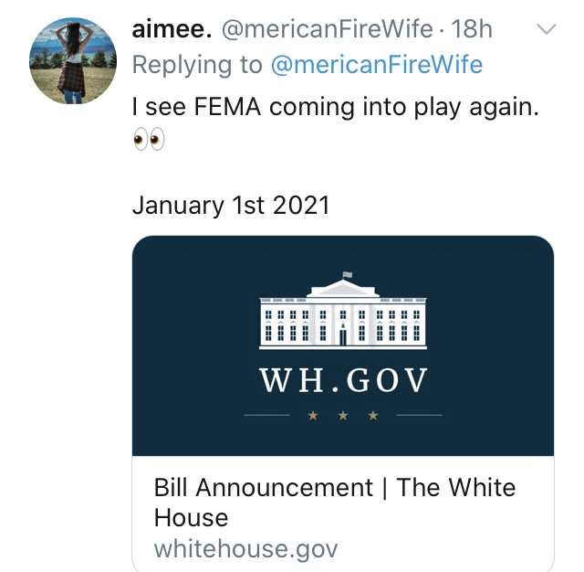Screen dimensions: 584x572
Task: Tap the eyes emoji in tweet
Action: coord(149,139)
